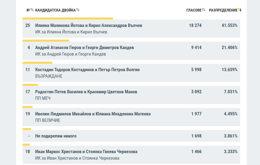Select Илияна Малинова Йотова и Кирил Вълчев row
Image resolution: width=260 pixels, height=165 pixels.
tap(131, 29)
